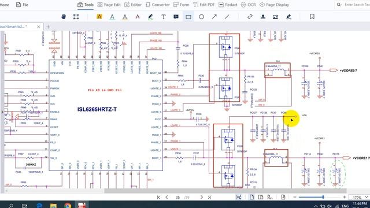Open Google Chrome from taskbar
The width and height of the screenshot is (370, 208).
click(68, 206)
